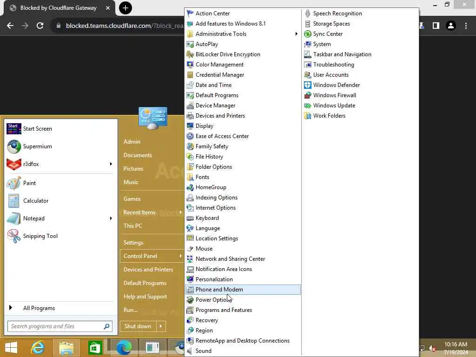Click the Admin user name link
Viewport: 476px width, 357px height.
coord(132,142)
